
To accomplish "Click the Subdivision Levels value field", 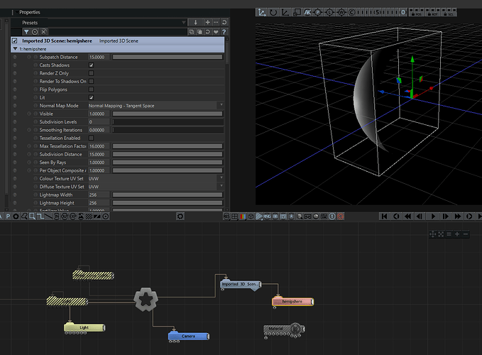I will click(x=99, y=121).
